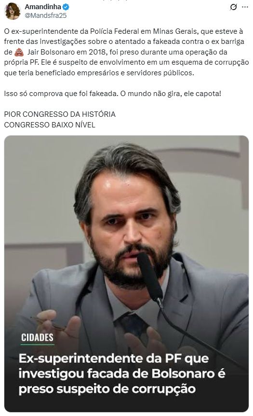253x416 pixels.
Task: Click the headline starting 'Ex-superintendente da PF'
Action: (122, 374)
